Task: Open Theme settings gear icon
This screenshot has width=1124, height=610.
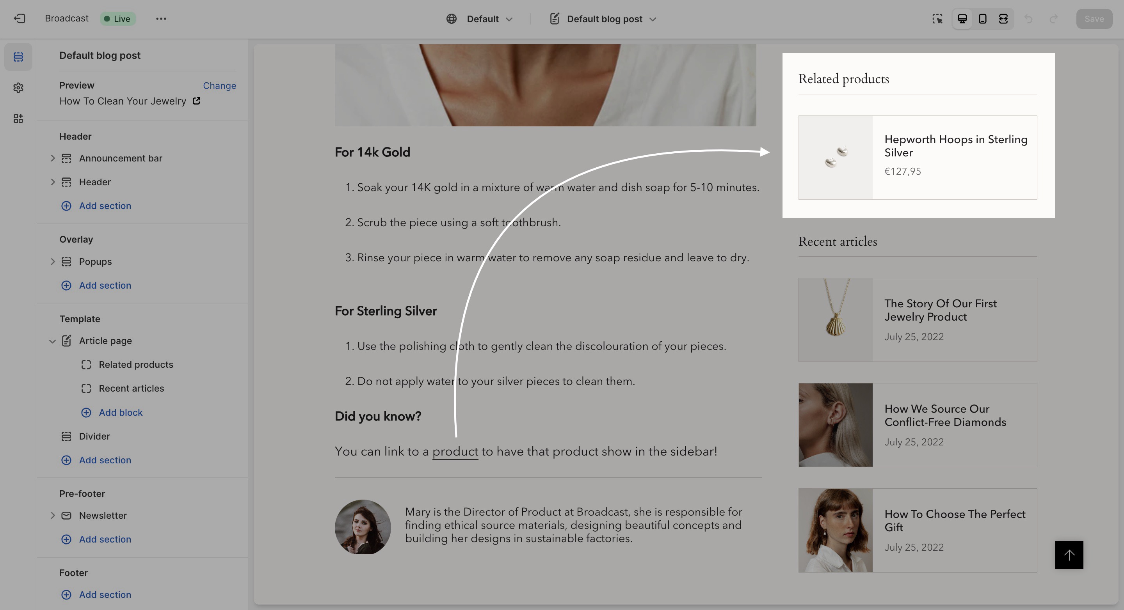Action: [x=18, y=88]
